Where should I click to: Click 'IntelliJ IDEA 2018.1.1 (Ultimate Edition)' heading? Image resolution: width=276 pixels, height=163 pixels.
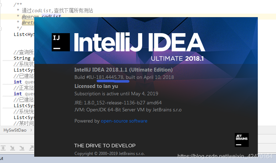[x=123, y=69]
